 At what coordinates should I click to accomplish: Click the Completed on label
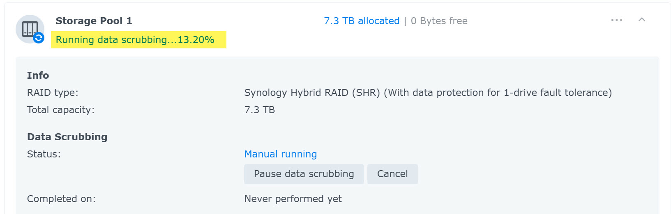[61, 199]
